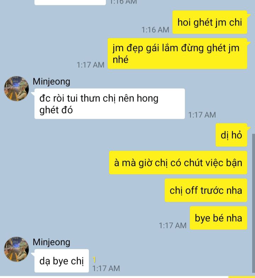This screenshot has height=278, width=255.
Task: Tap the 1:17 AM timestamp beside 'jm đẹp gái lắm'
Action: point(91,65)
